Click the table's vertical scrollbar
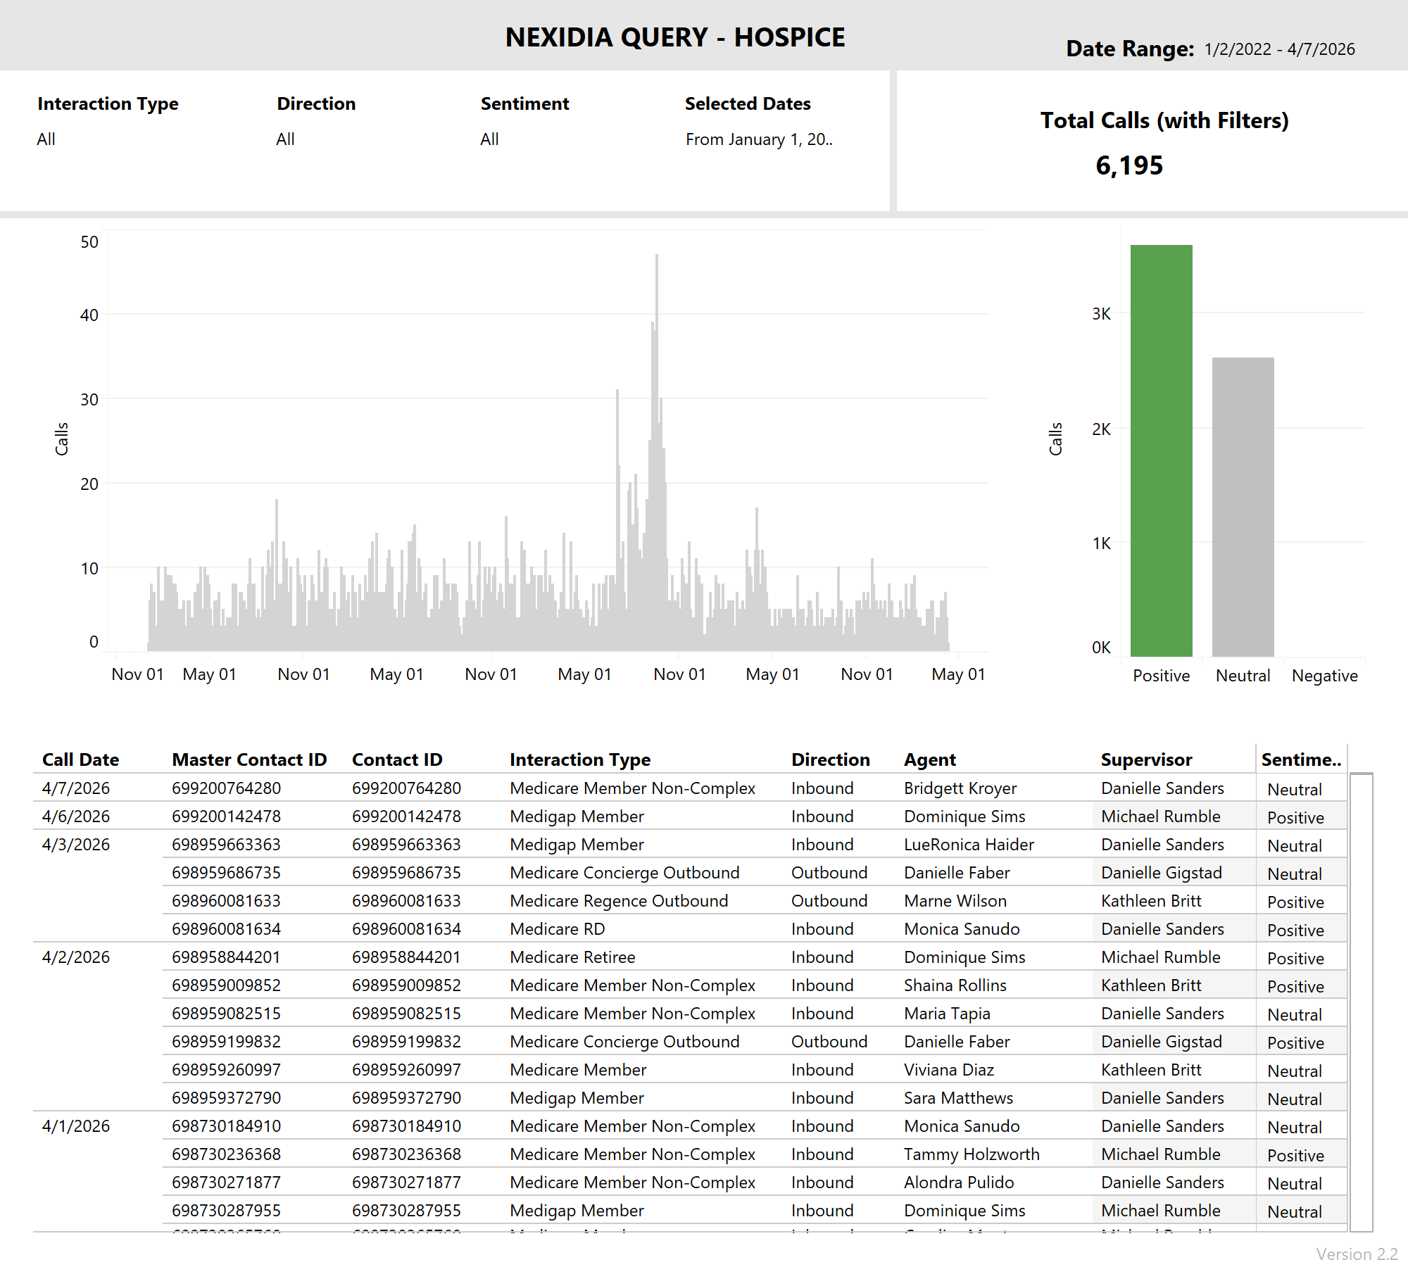This screenshot has width=1408, height=1267. (x=1361, y=1002)
